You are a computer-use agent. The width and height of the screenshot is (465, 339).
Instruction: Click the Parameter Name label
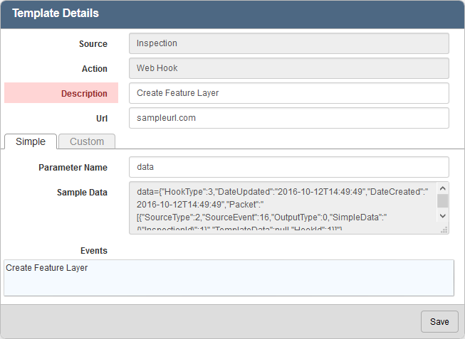[x=73, y=167]
